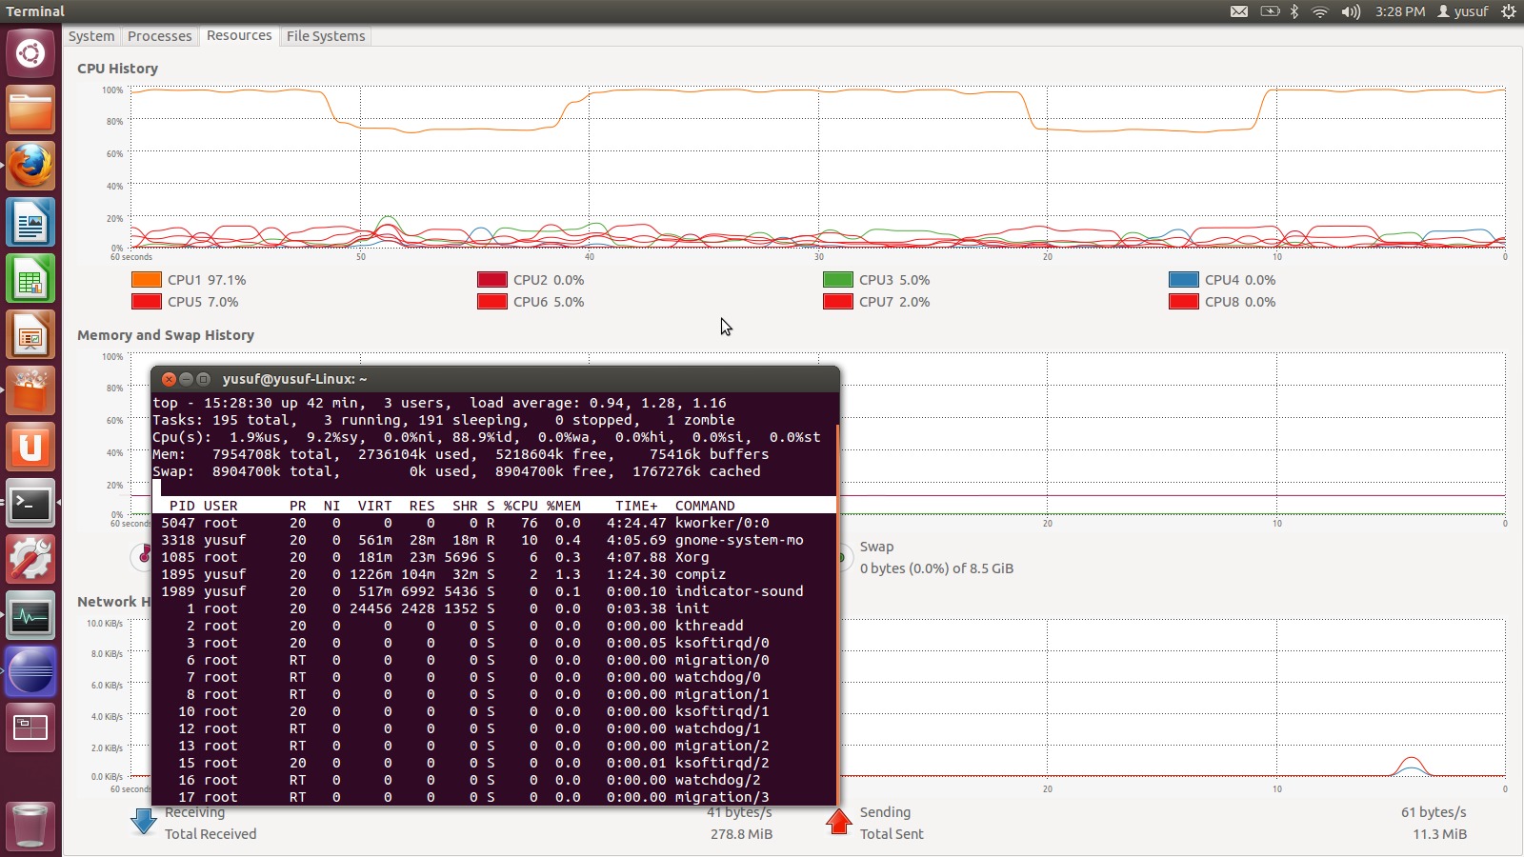This screenshot has width=1524, height=857.
Task: Open Firefox from the launcher
Action: (x=30, y=164)
